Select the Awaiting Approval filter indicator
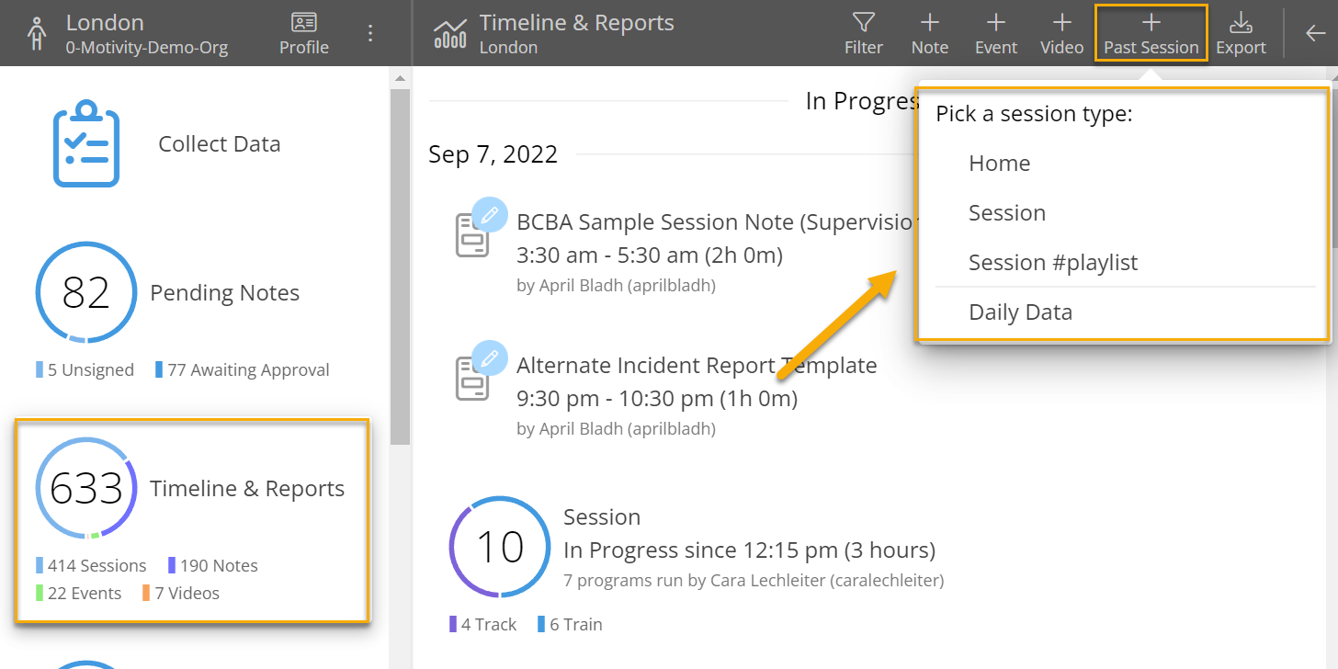 243,369
